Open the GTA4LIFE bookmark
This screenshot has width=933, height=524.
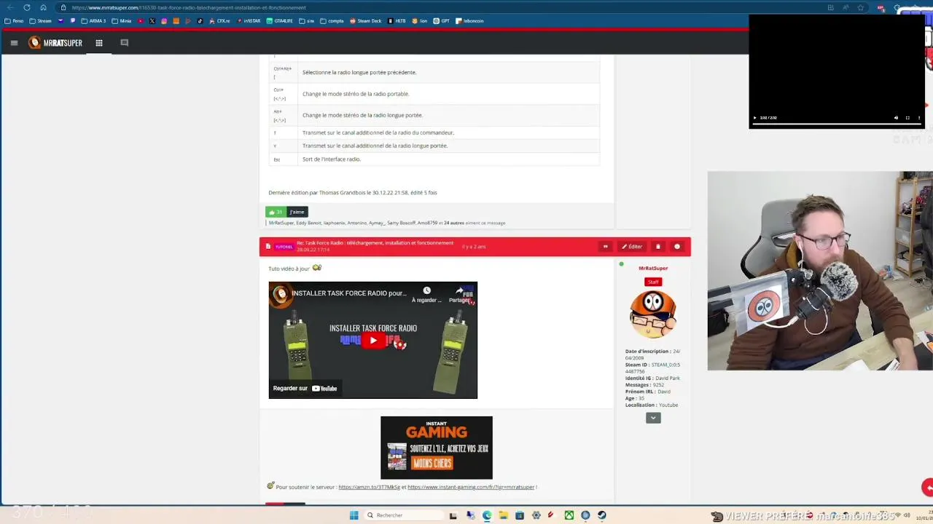coord(280,21)
